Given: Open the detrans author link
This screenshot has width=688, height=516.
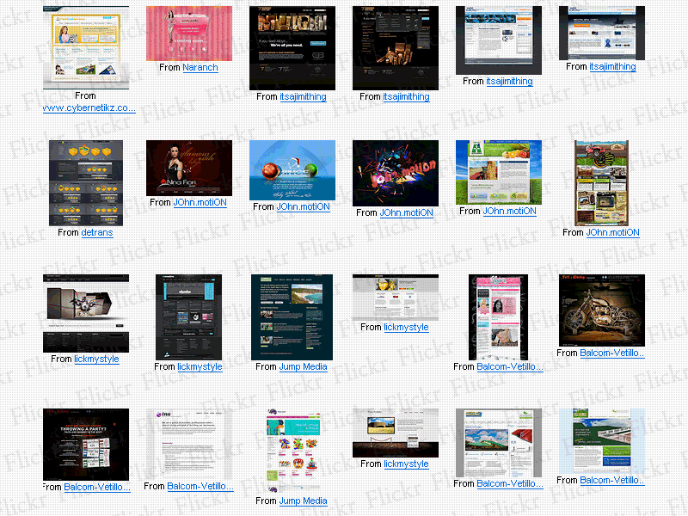Looking at the screenshot, I should (97, 232).
